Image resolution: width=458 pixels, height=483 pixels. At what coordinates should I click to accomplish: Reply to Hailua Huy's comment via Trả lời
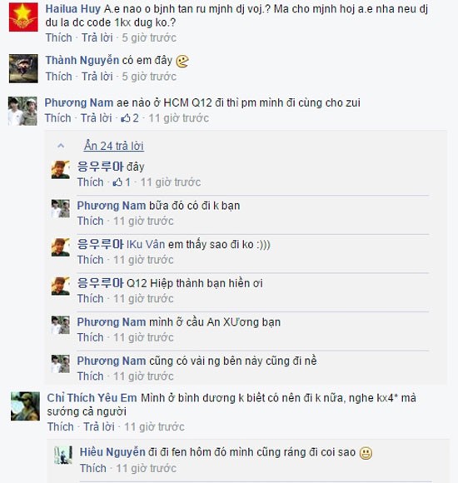coord(97,37)
